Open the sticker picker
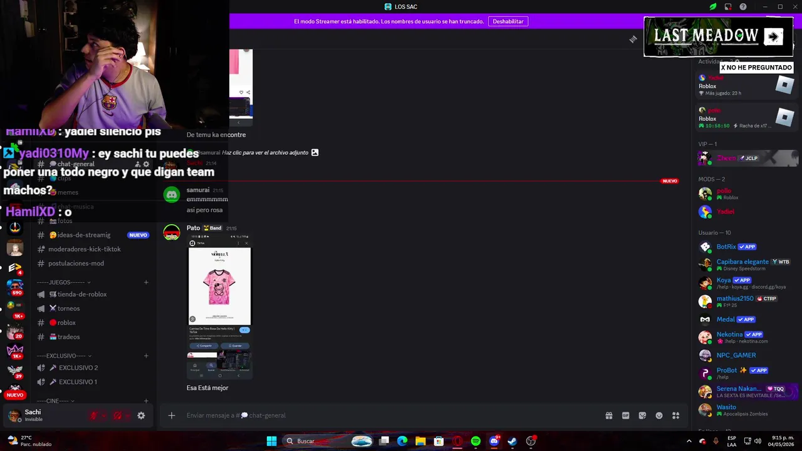 [642, 415]
